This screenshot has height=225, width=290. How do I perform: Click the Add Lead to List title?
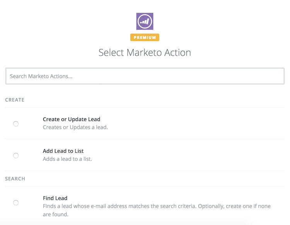coord(63,151)
